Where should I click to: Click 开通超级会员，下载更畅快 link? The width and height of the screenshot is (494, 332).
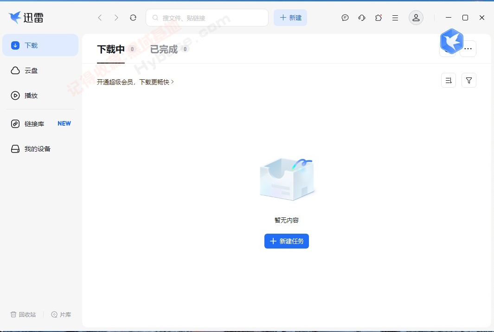click(135, 82)
